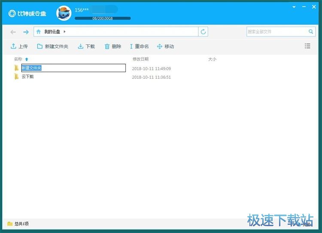Viewport: 322px width, 233px height.
Task: Click the forward navigation arrow
Action: (26, 32)
